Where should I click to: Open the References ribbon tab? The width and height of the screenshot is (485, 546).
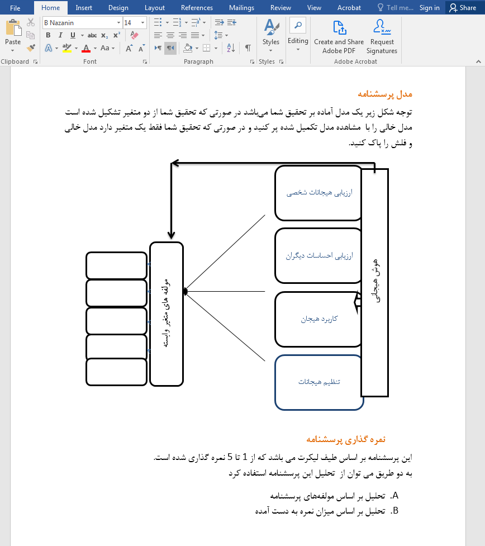point(197,7)
